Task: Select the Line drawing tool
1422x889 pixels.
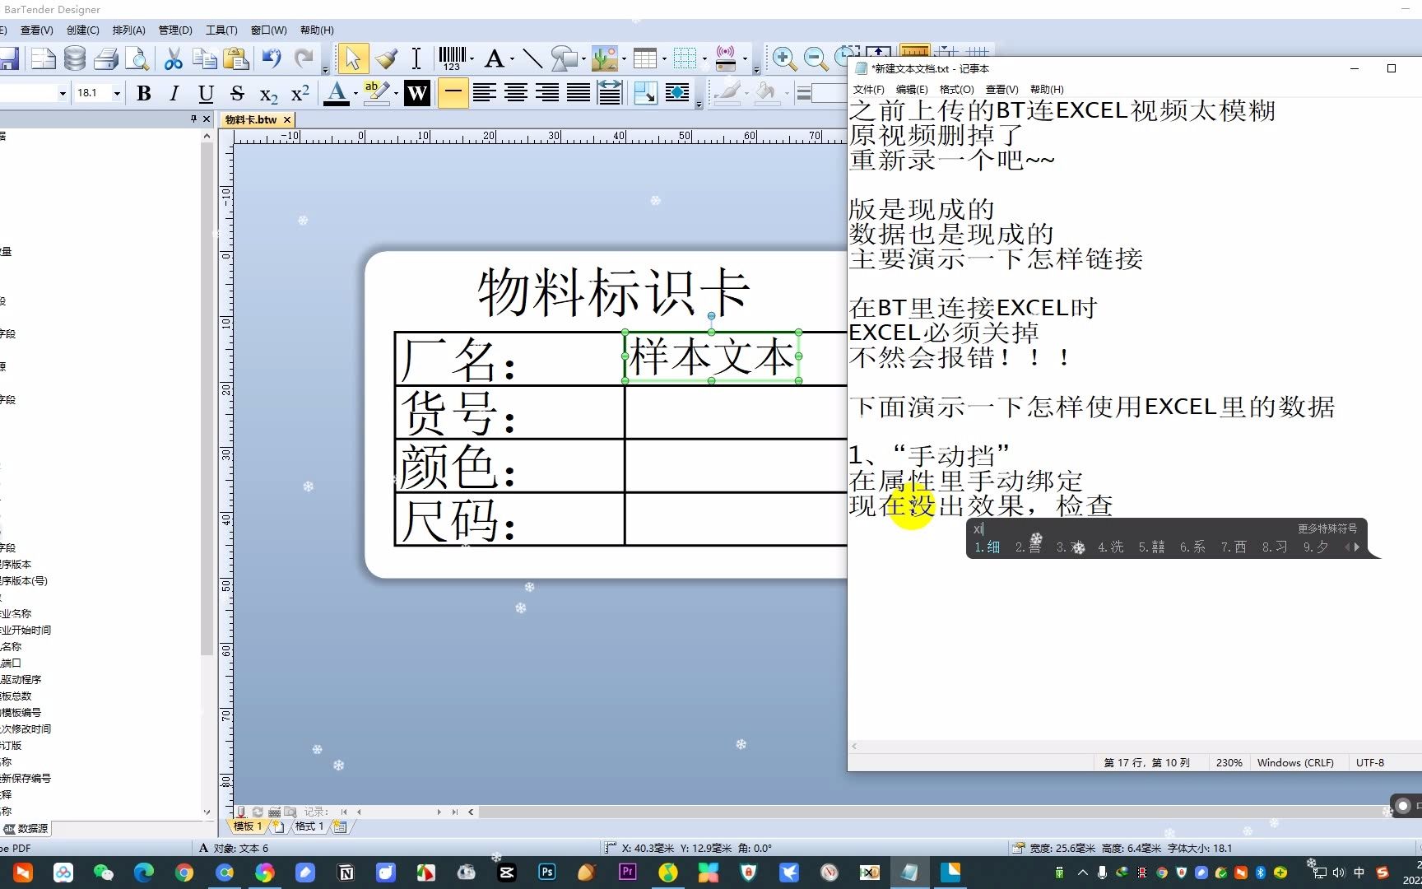Action: pos(532,58)
